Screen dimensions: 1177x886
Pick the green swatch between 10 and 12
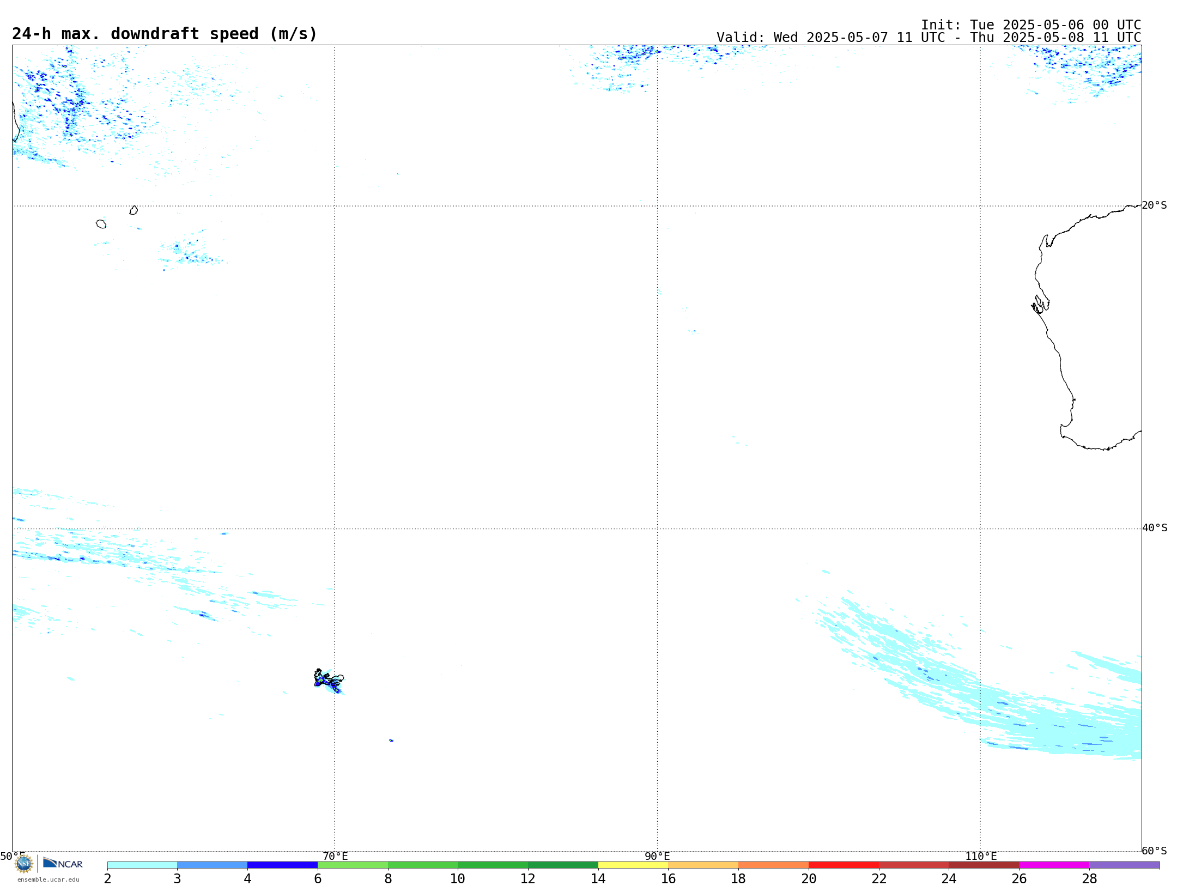point(493,865)
